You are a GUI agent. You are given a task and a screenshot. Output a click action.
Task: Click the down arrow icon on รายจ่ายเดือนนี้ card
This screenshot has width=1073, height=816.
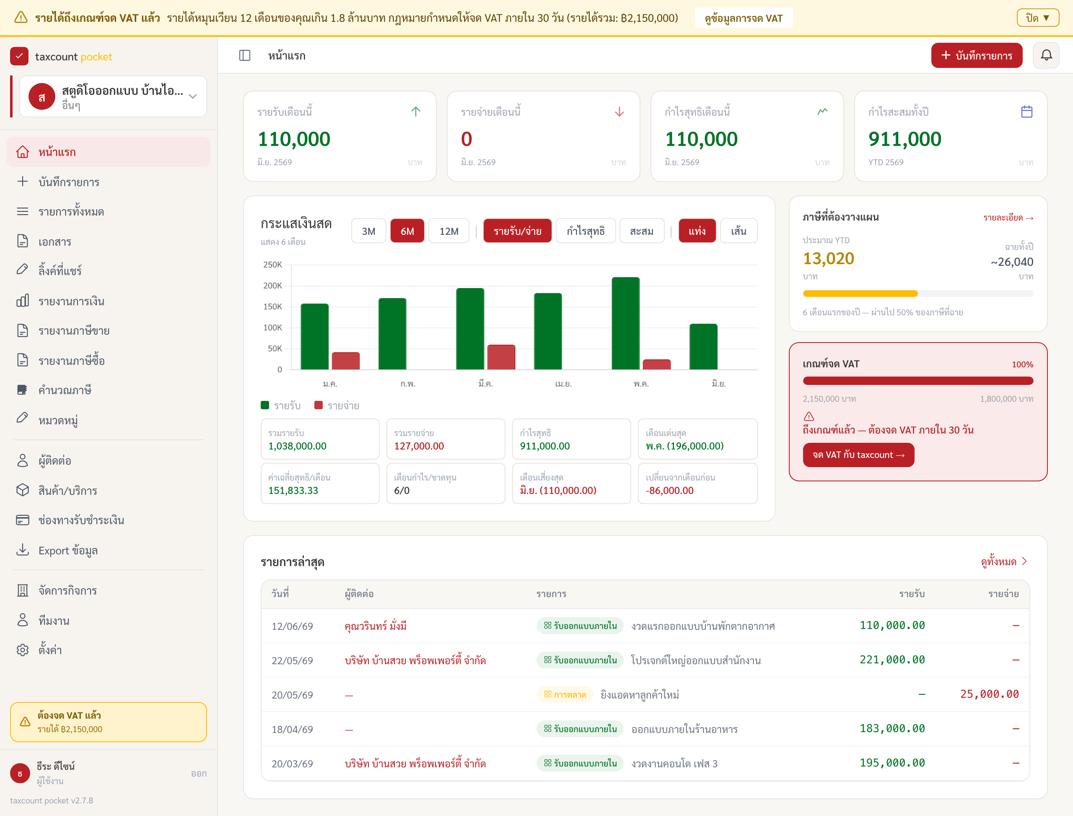coord(619,112)
